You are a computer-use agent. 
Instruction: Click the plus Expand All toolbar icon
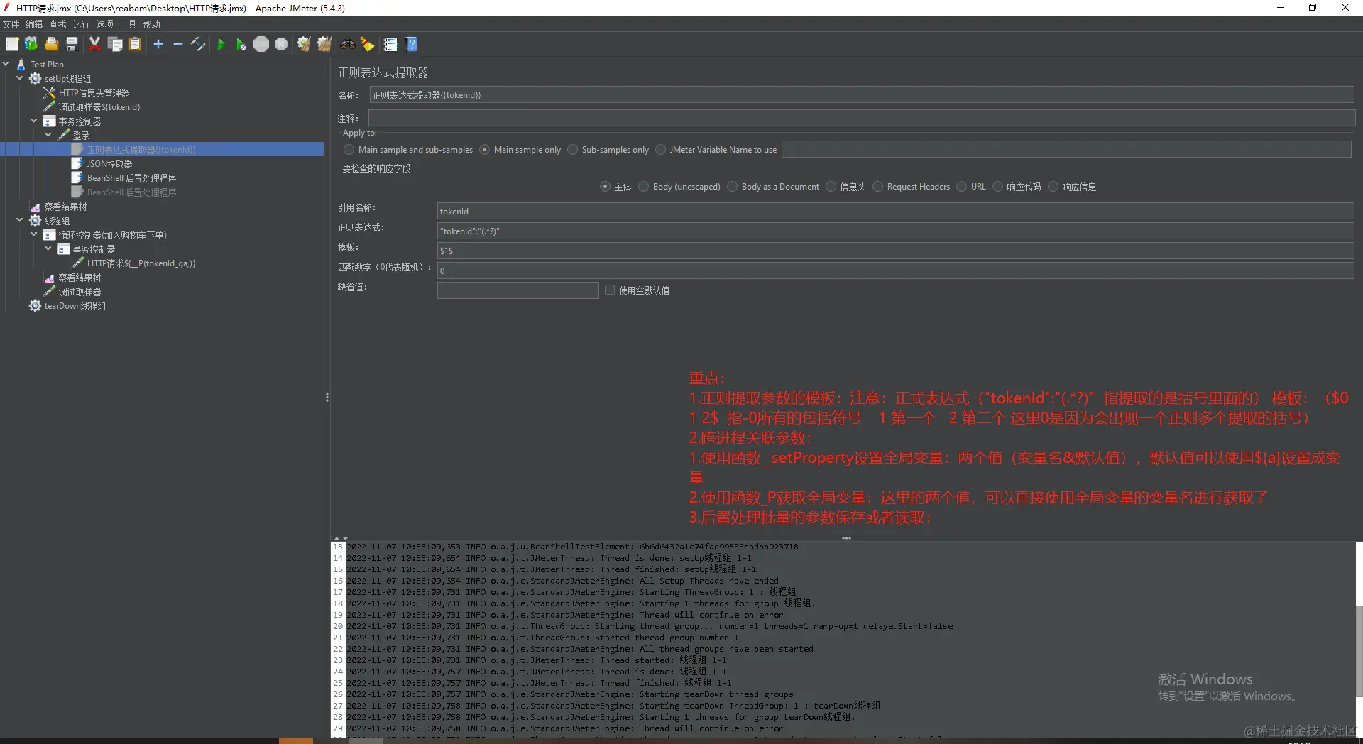158,44
